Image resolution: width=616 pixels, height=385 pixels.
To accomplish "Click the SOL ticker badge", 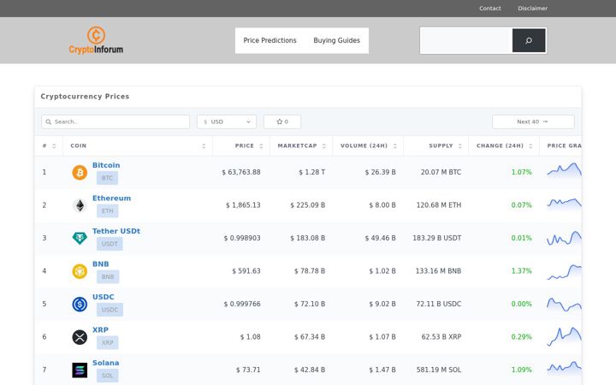I will 107,376.
